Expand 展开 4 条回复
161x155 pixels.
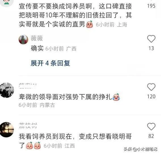pos(51,63)
